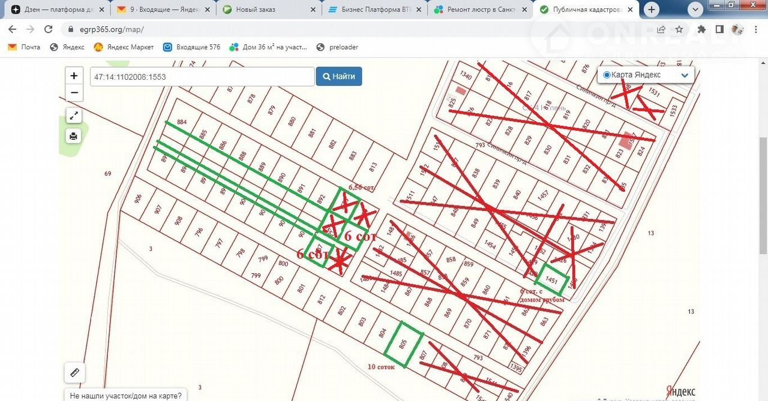Select the Карта Яндекс radio option
The image size is (768, 401).
pos(607,75)
